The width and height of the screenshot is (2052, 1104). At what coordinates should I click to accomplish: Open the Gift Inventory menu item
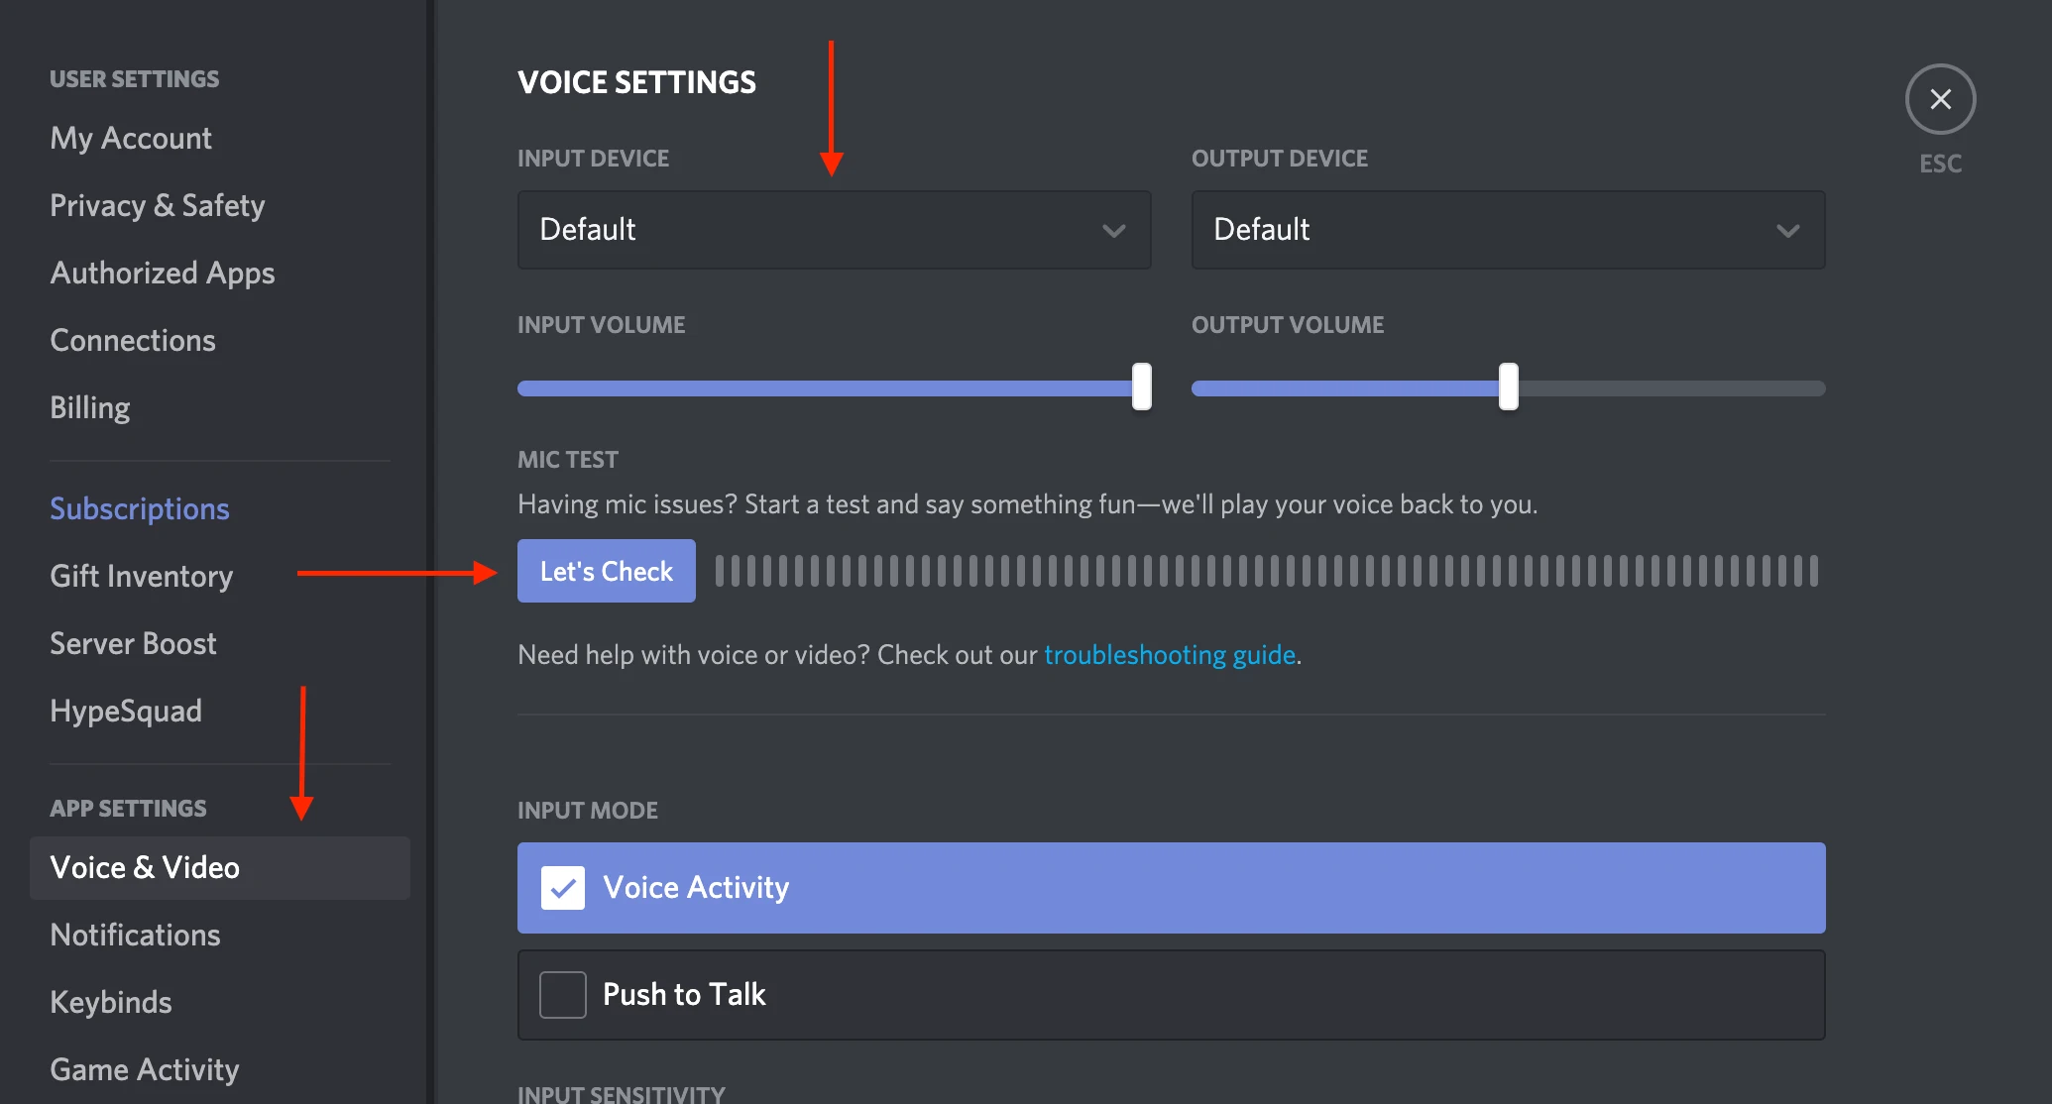144,575
